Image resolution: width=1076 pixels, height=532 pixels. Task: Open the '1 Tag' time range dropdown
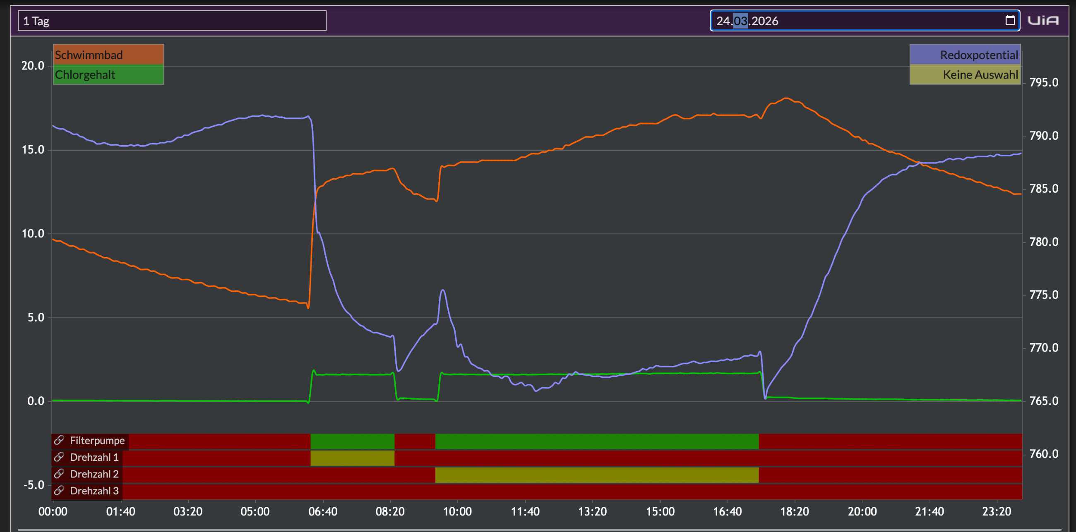click(x=172, y=20)
